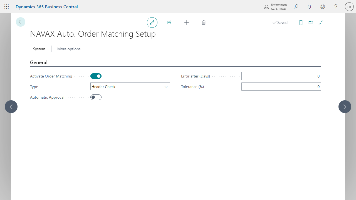Click the CCPS_PROD environment label
The image size is (356, 200).
coord(278,9)
